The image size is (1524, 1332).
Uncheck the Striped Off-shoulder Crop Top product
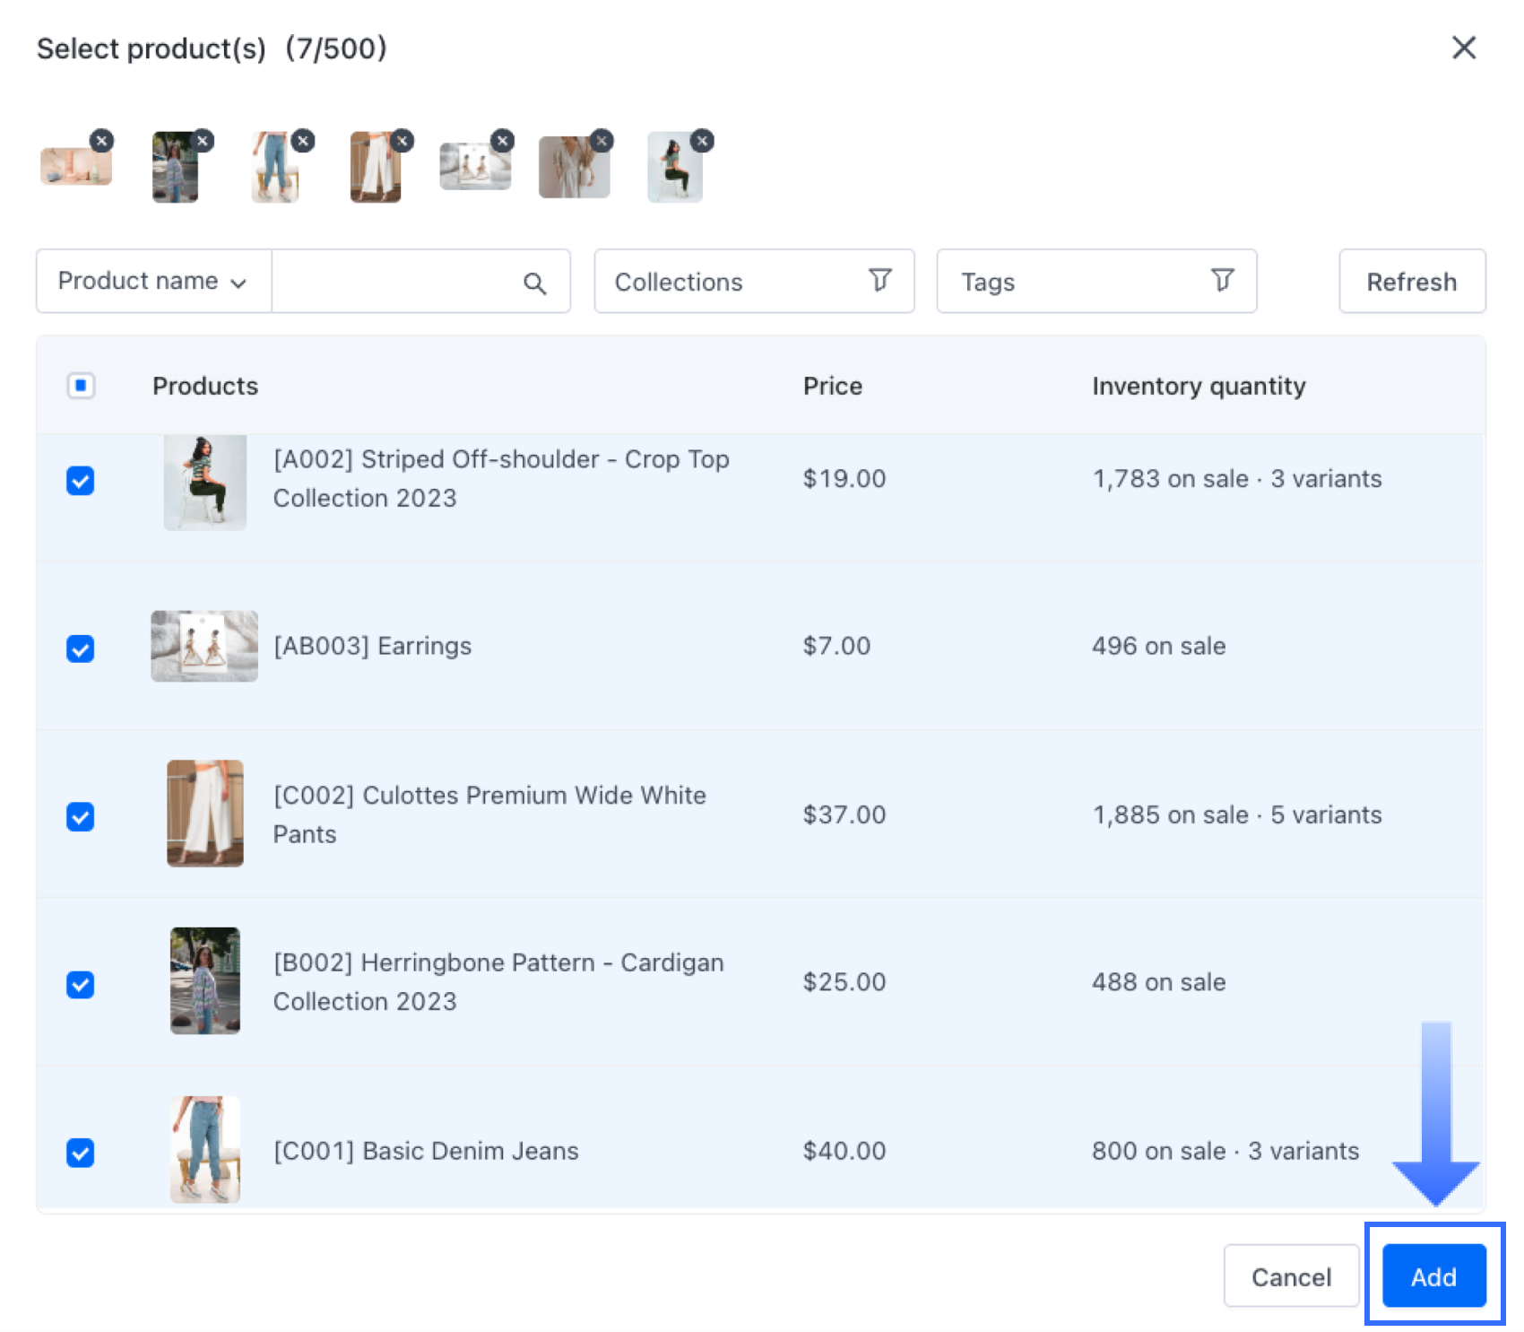pos(81,481)
